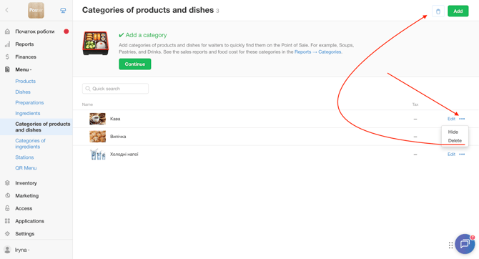Click the Iryna avatar icon
479x259 pixels.
(x=7, y=250)
